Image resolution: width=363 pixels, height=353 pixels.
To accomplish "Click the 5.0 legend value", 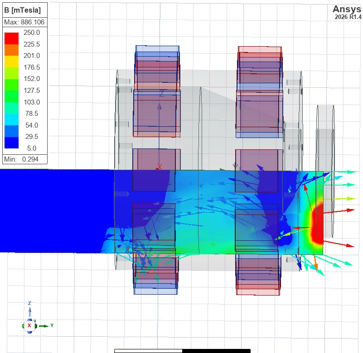I will 32,148.
